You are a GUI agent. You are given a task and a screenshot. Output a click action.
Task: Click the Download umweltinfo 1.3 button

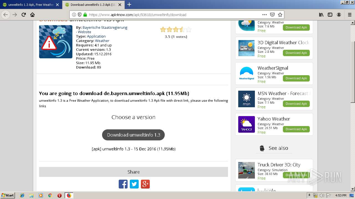(x=133, y=135)
